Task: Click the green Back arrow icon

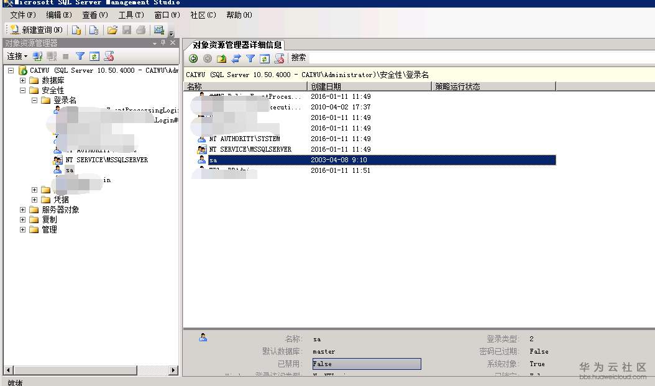Action: pos(193,58)
